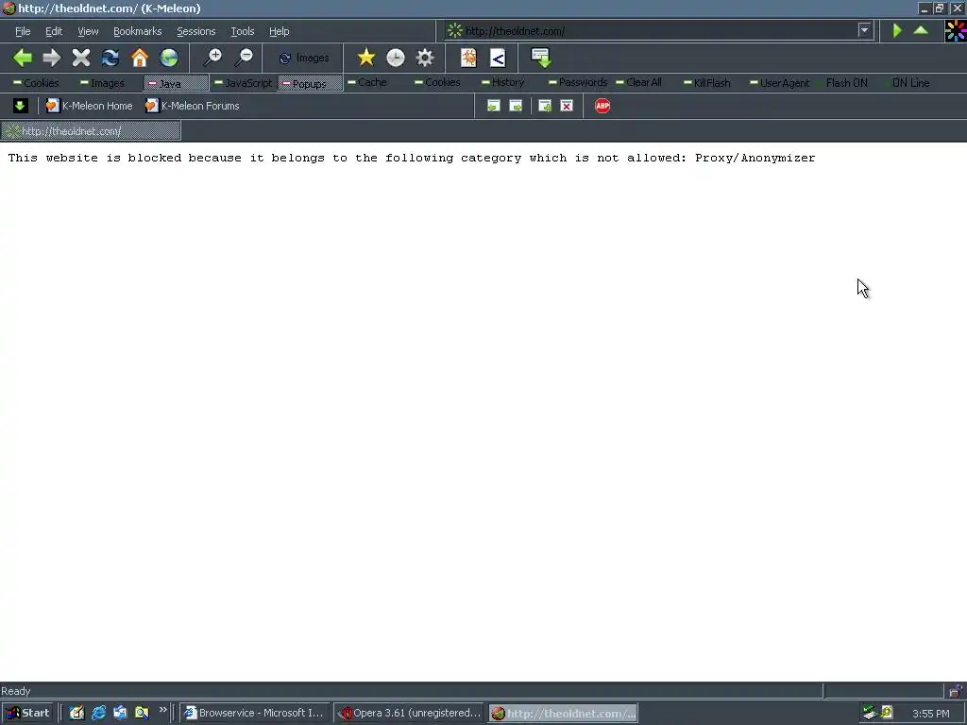
Task: Open the Help menu
Action: pos(279,31)
